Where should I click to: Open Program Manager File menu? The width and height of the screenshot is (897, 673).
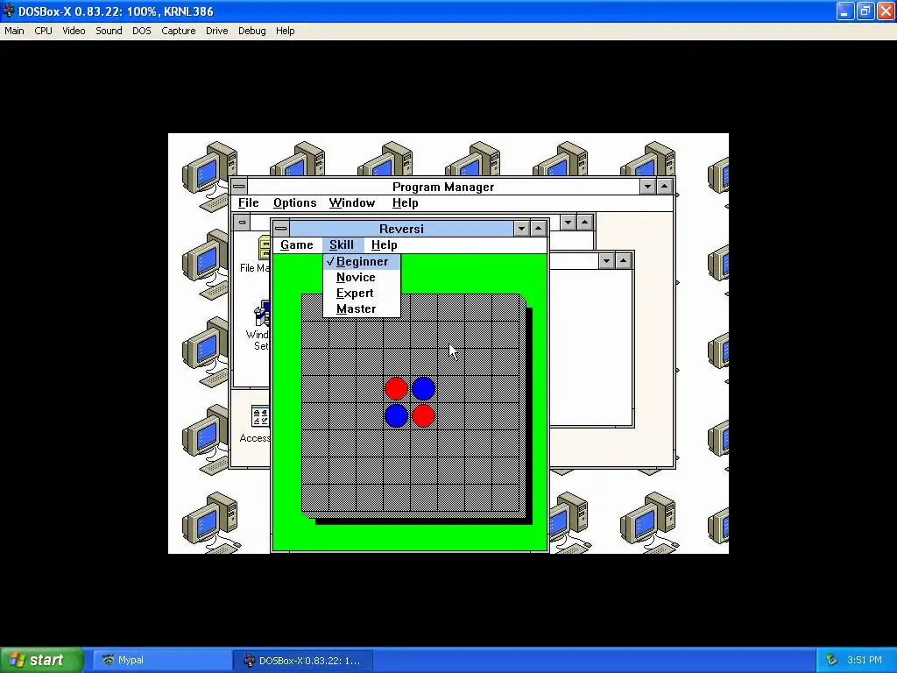248,203
